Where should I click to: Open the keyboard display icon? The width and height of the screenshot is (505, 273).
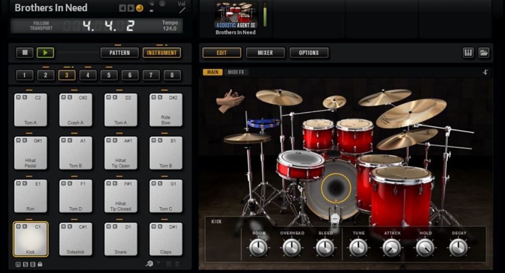468,53
